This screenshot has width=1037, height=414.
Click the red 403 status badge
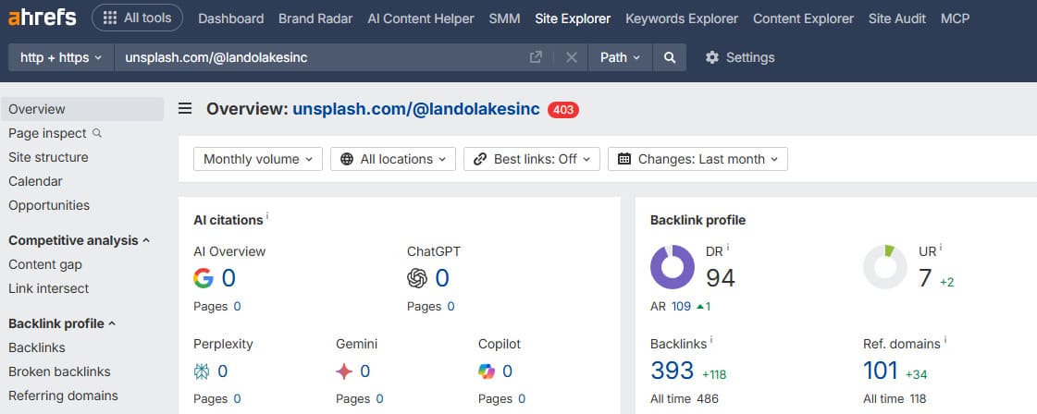(x=562, y=110)
